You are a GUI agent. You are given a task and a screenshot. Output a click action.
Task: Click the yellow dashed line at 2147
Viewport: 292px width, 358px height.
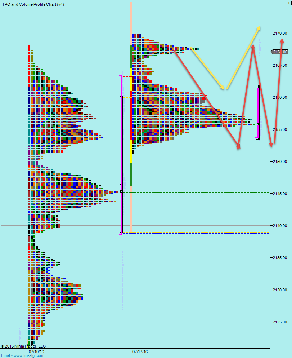point(198,183)
